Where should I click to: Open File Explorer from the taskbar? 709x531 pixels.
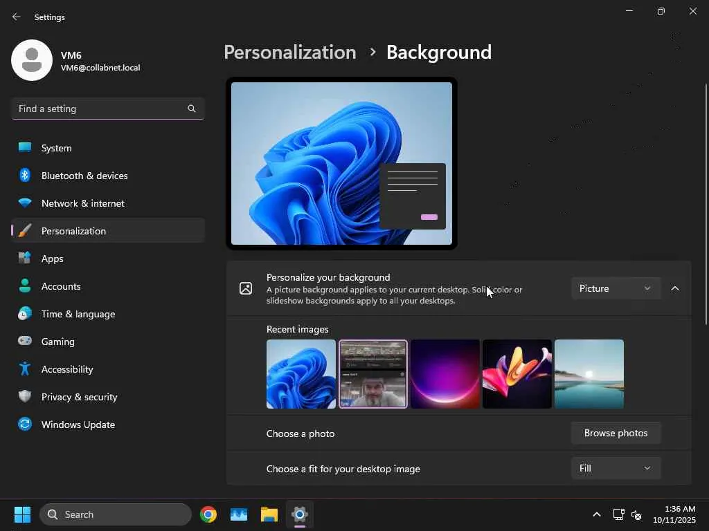[x=269, y=514]
